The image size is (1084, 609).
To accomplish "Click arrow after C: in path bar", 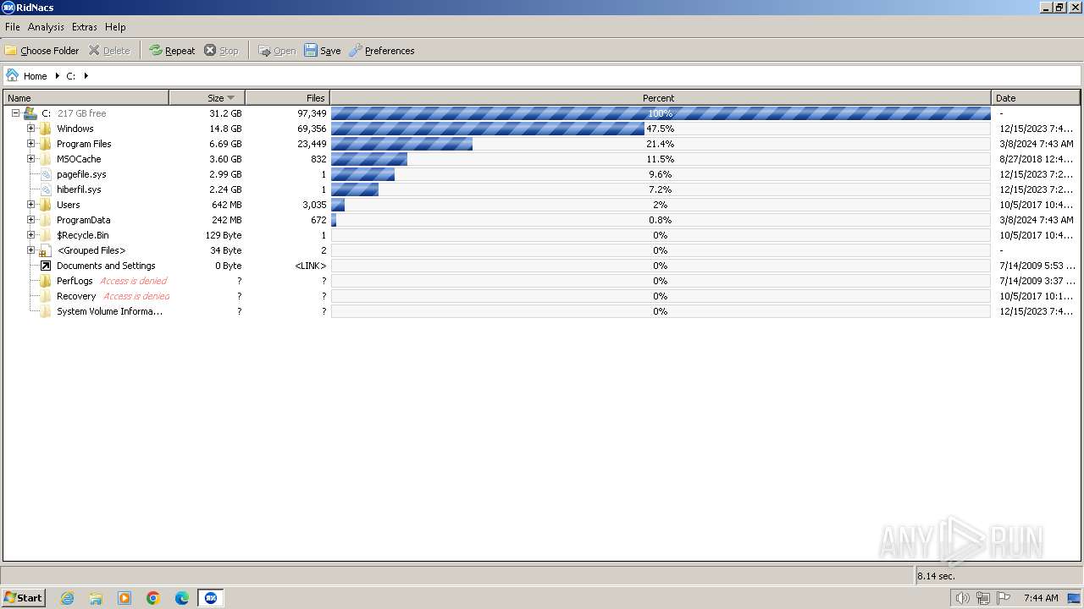I will point(86,76).
